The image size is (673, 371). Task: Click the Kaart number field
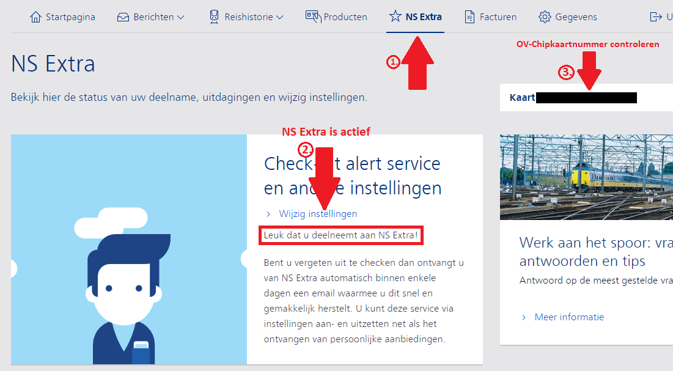tap(586, 97)
